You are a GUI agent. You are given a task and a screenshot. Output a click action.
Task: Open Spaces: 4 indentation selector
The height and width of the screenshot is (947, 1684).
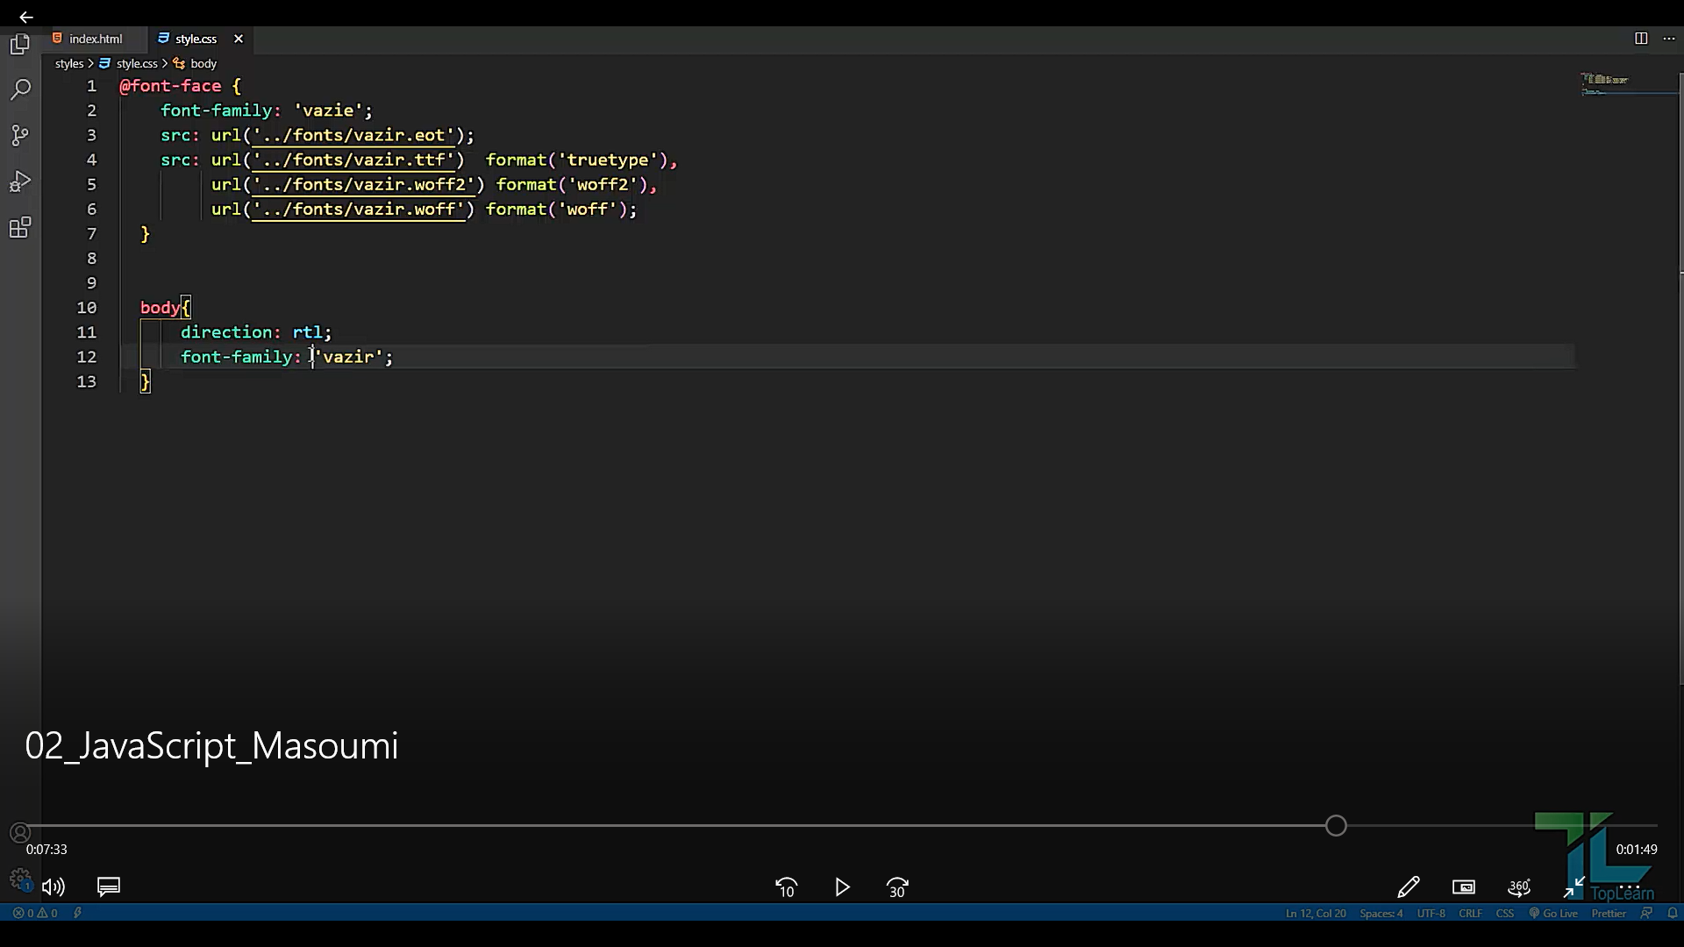click(1381, 913)
